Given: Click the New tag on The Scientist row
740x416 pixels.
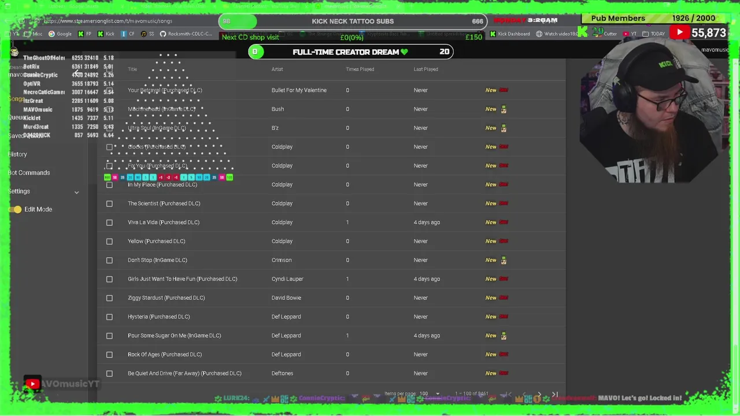Looking at the screenshot, I should 491,203.
